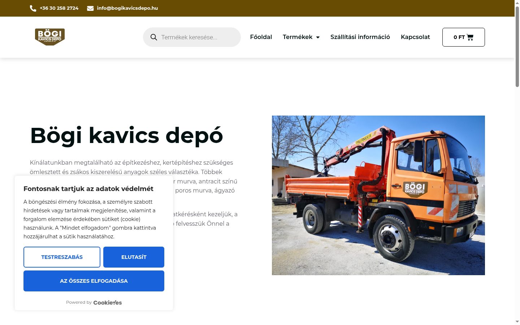This screenshot has width=520, height=325.
Task: Click info@bogikavicsdepo.hu email link
Action: point(127,8)
